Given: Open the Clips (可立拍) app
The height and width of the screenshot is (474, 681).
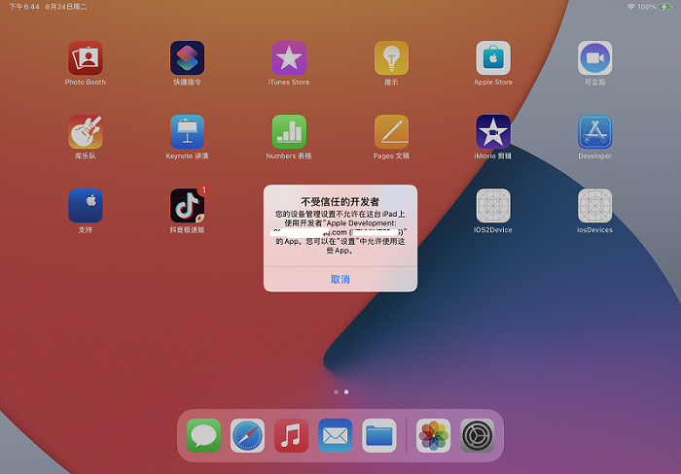Looking at the screenshot, I should (x=595, y=58).
